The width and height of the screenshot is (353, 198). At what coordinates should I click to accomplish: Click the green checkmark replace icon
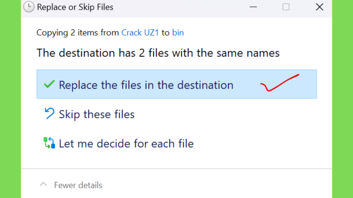coord(49,84)
